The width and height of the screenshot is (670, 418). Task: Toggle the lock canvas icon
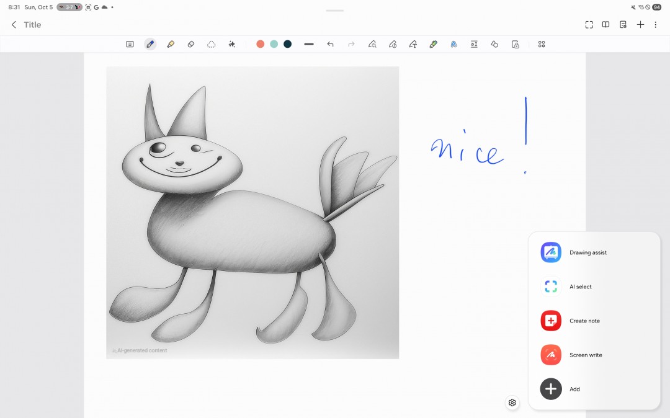coord(515,44)
